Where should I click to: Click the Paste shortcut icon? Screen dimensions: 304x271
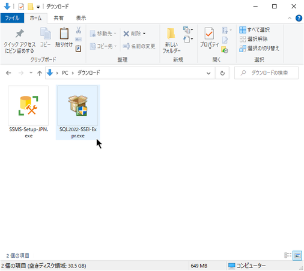click(x=78, y=49)
